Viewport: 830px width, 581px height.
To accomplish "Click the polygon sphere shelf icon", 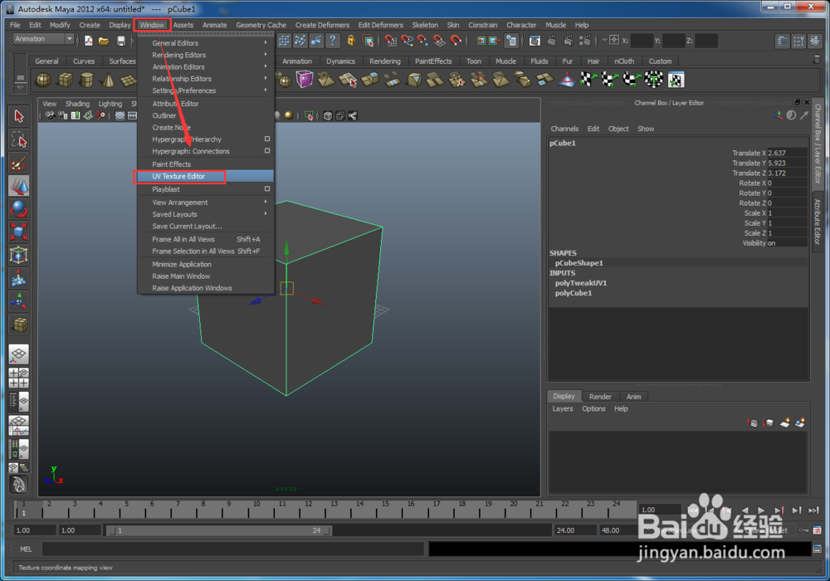I will pos(43,80).
